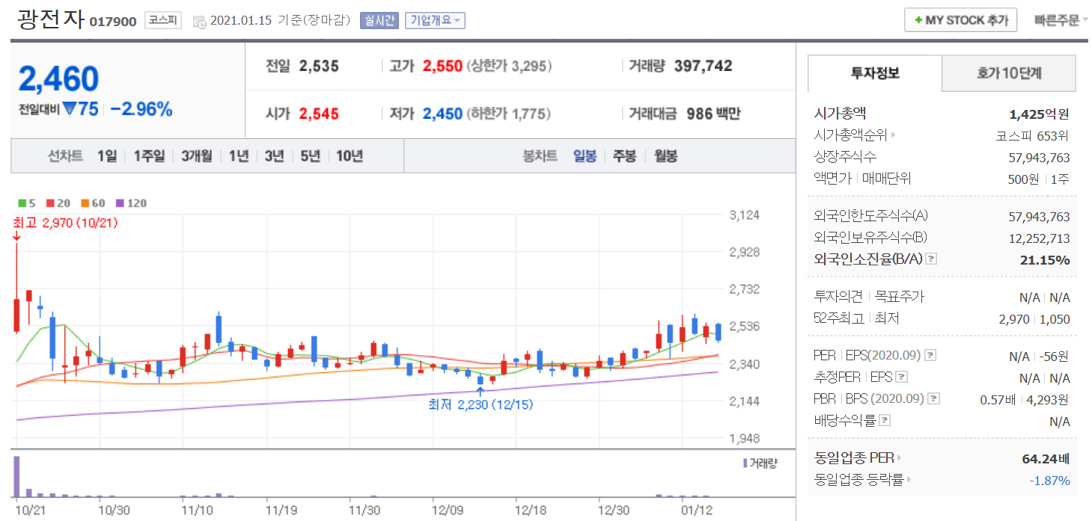
Task: Click the clock icon before the 2021.01.15 date
Action: click(x=199, y=21)
